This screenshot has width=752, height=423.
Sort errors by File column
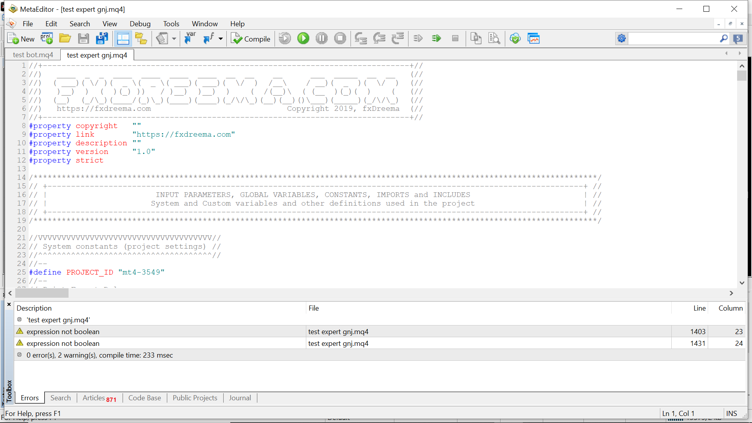488,308
